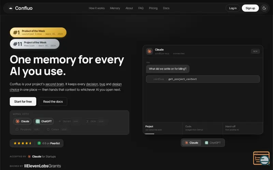Click the Sign up button
273x170 pixels.
pos(250,8)
